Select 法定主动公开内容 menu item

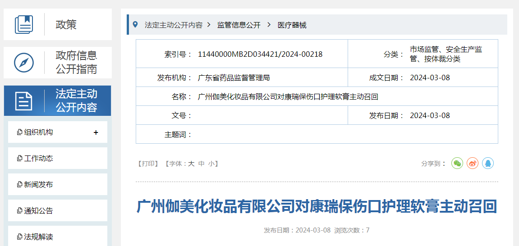pos(58,101)
